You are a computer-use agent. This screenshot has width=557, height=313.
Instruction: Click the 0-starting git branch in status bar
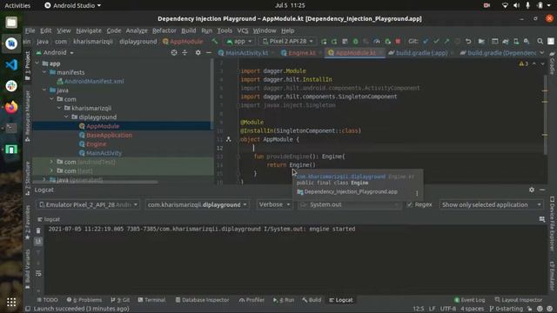pos(507,309)
